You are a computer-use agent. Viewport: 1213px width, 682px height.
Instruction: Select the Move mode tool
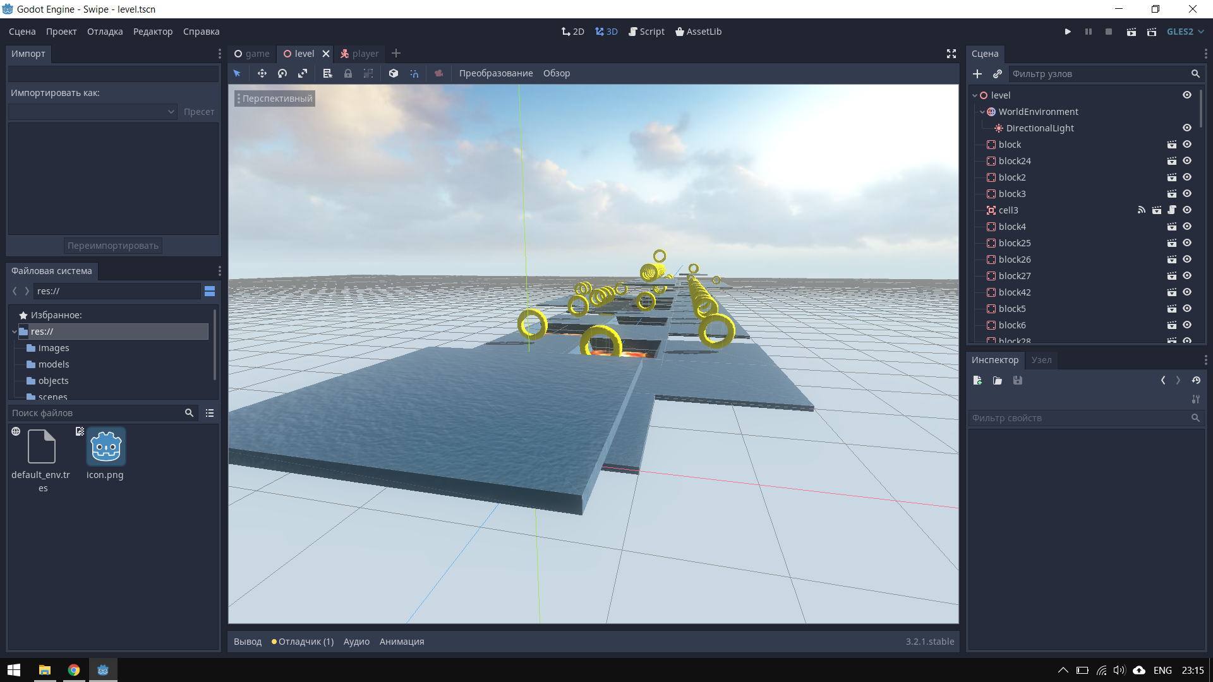[x=262, y=73]
